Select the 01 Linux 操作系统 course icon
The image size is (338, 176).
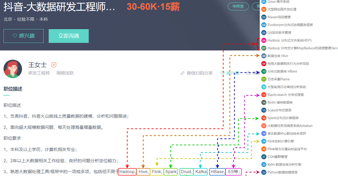pyautogui.click(x=264, y=2)
